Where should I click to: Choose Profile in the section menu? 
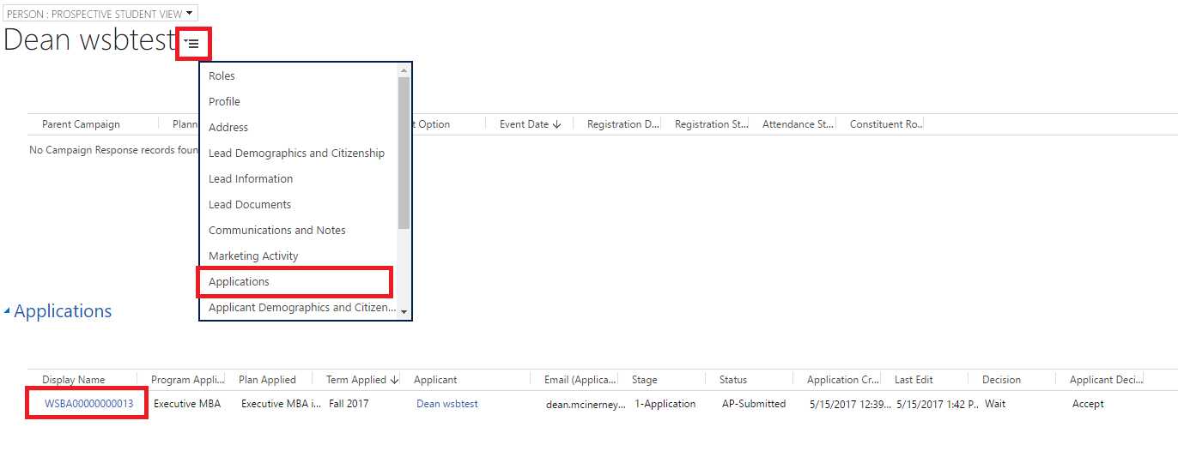point(224,102)
